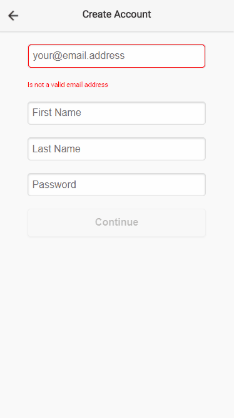
Task: Submit the form with Continue
Action: (116, 222)
